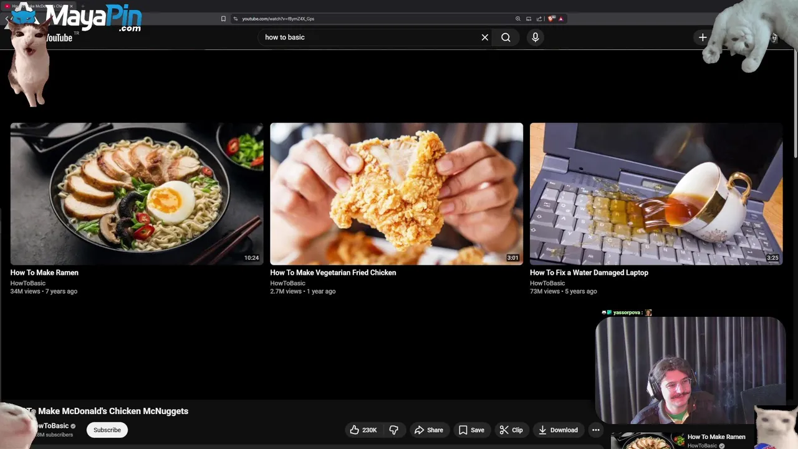Click the '34M views • 7 years ago' text

coord(44,291)
